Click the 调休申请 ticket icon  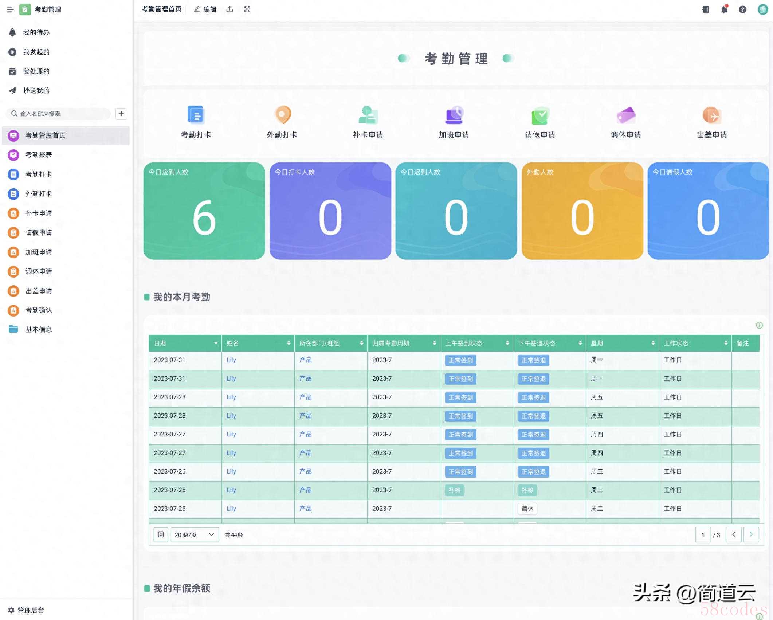pos(626,115)
